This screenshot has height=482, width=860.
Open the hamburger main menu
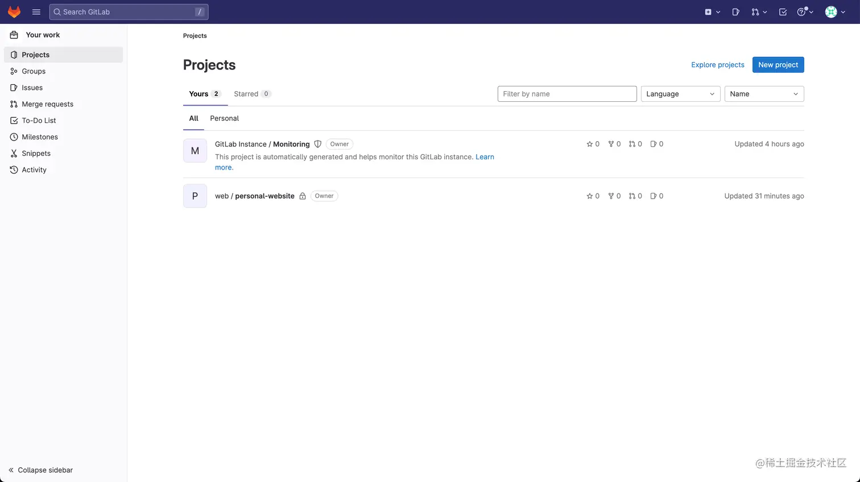(x=36, y=12)
